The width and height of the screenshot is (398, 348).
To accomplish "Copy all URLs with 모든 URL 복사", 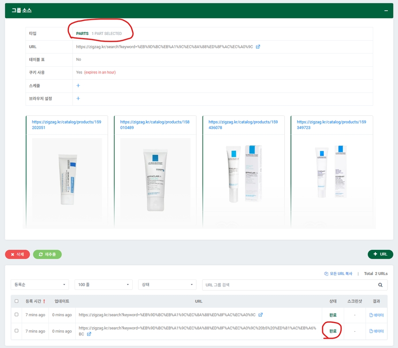I will [x=338, y=274].
